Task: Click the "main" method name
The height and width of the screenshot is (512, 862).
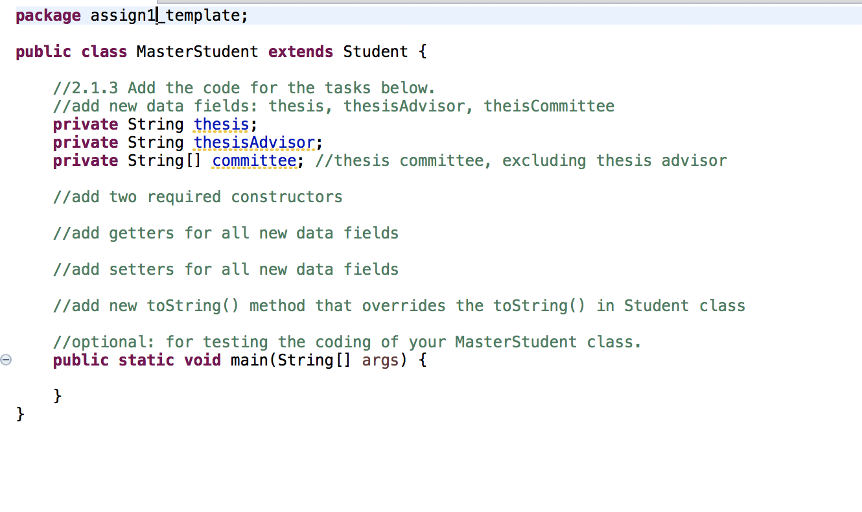Action: (249, 360)
